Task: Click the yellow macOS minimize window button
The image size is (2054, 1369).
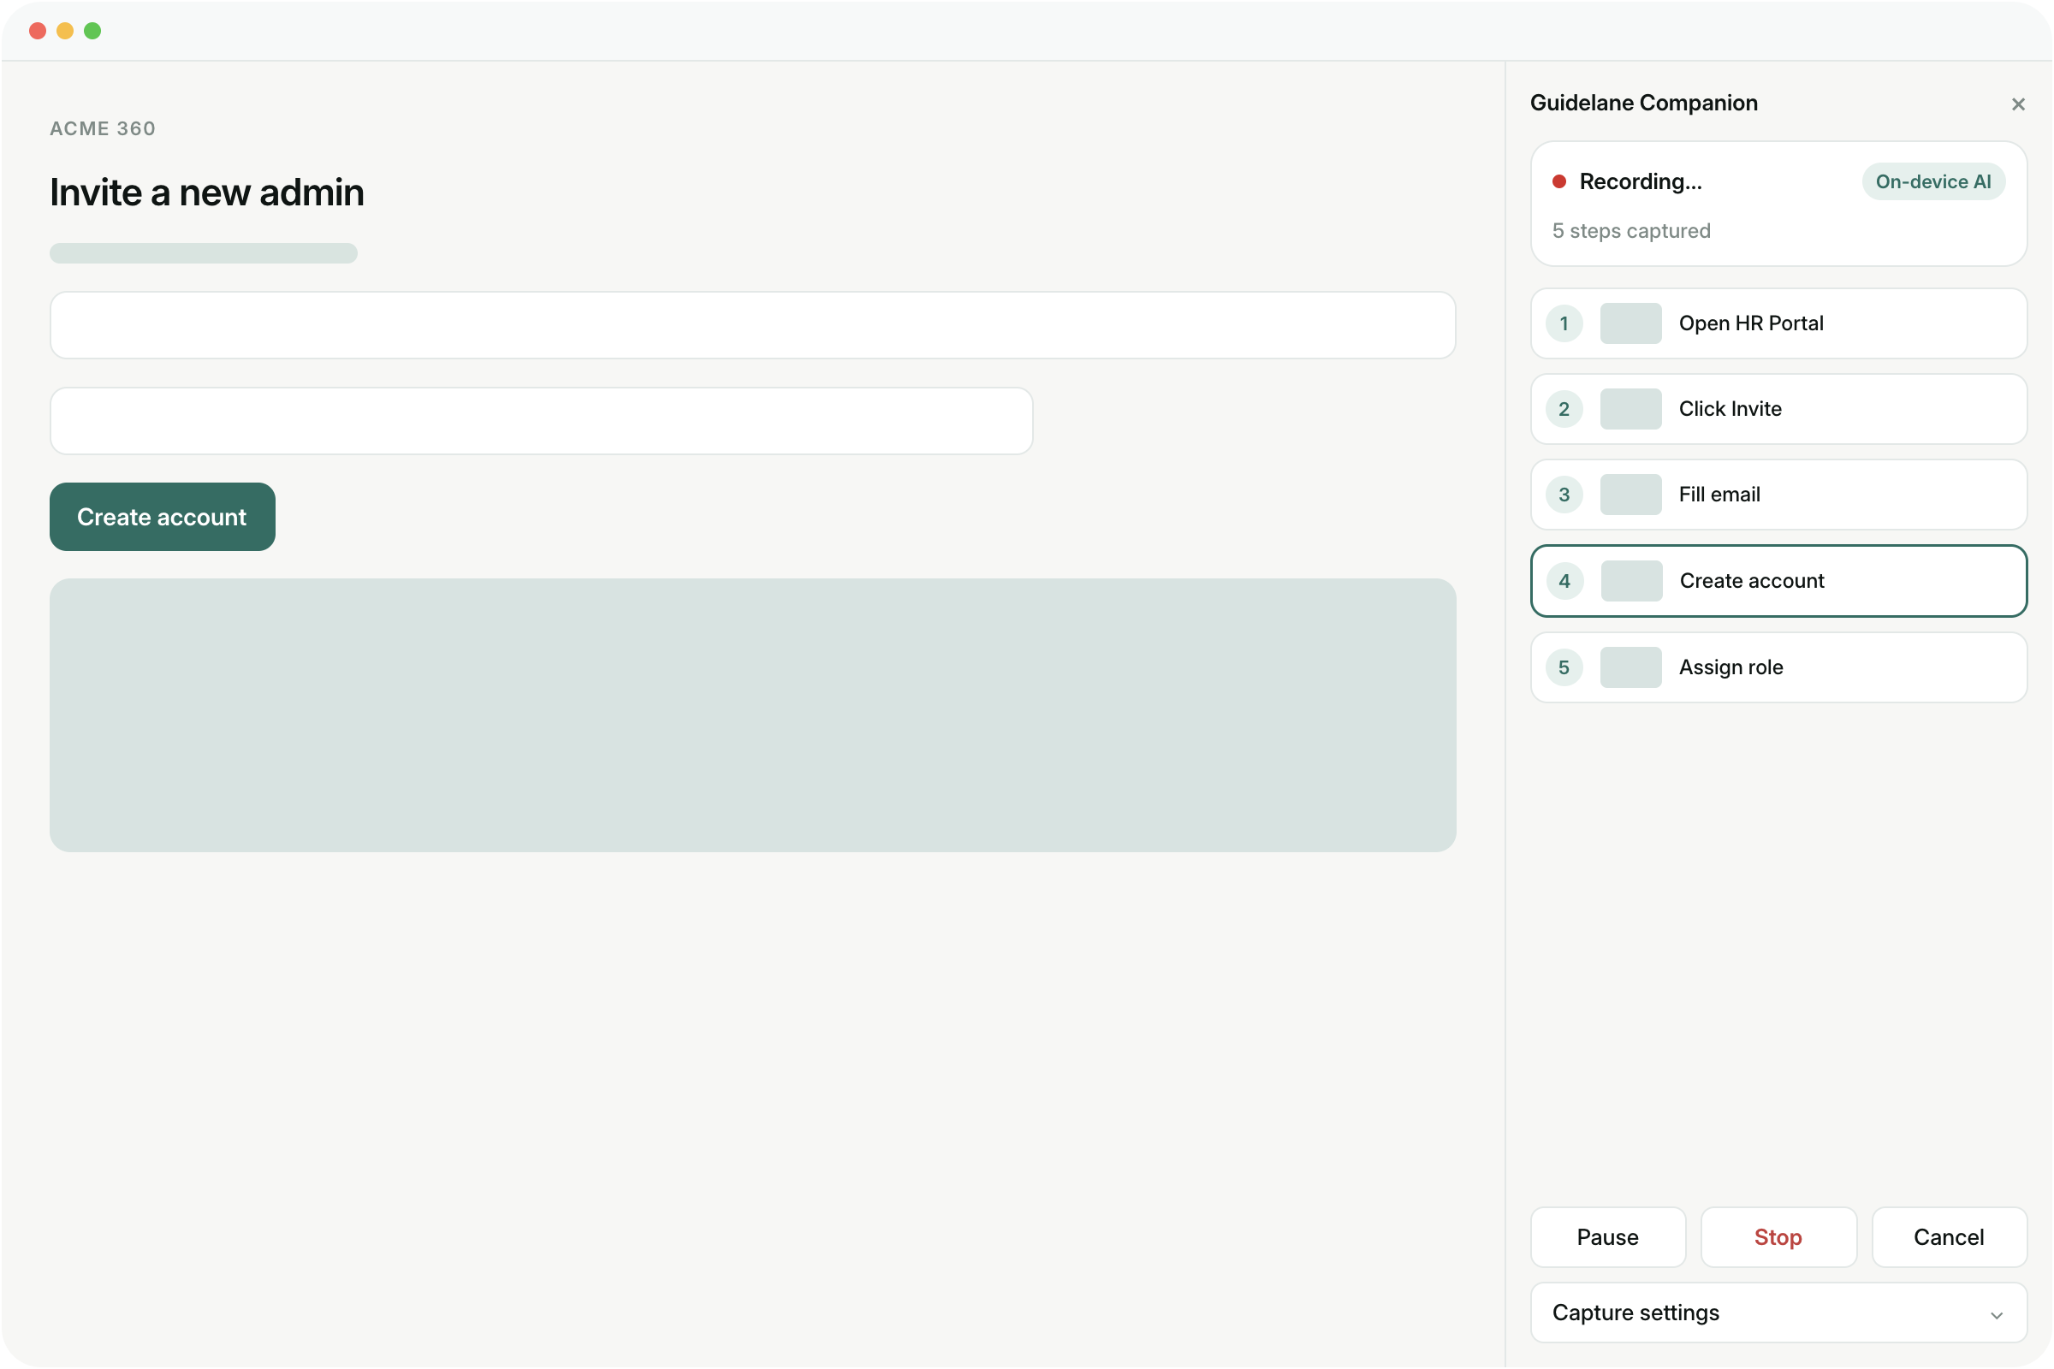Action: click(x=65, y=32)
